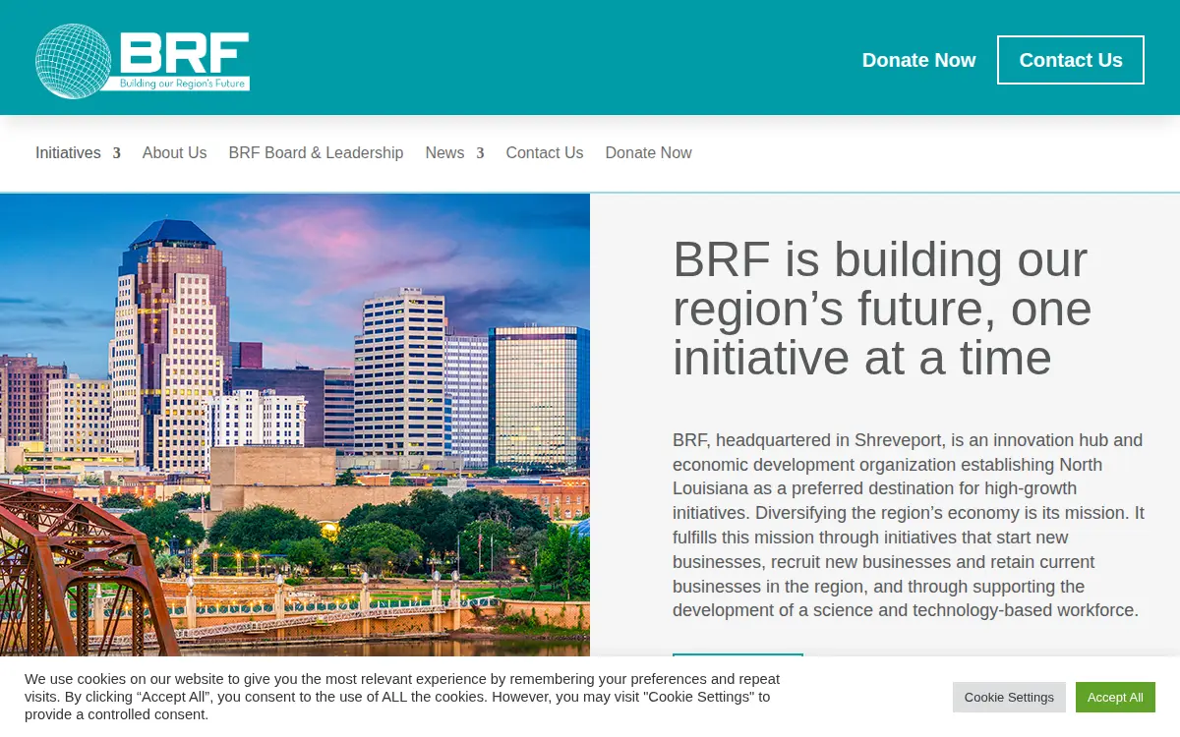The image size is (1180, 737).
Task: Accept all cookies
Action: tap(1115, 698)
